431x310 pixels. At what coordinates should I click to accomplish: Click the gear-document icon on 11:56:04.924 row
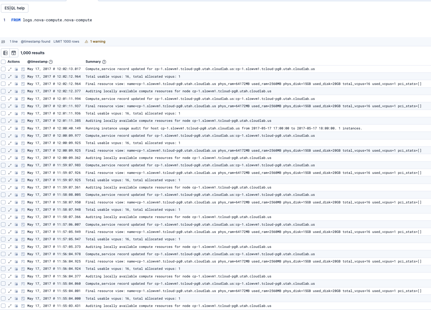(x=16, y=269)
